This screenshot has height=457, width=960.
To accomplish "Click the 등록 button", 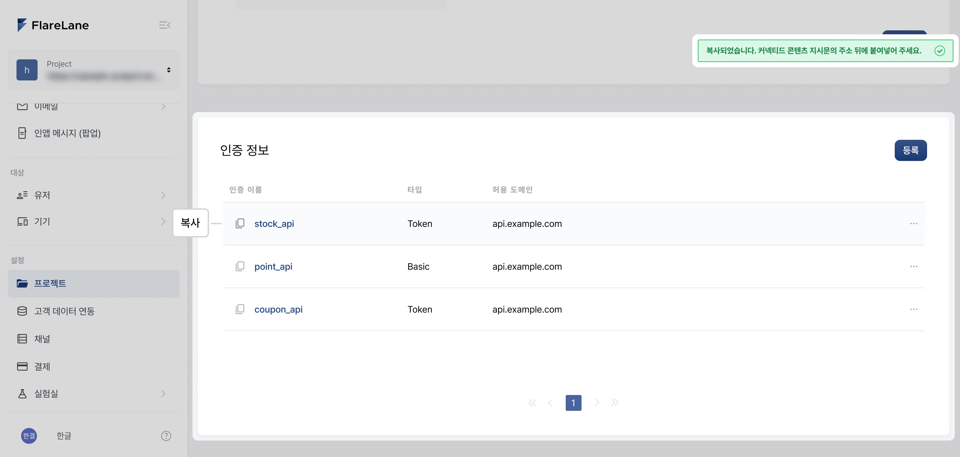I will pyautogui.click(x=911, y=150).
